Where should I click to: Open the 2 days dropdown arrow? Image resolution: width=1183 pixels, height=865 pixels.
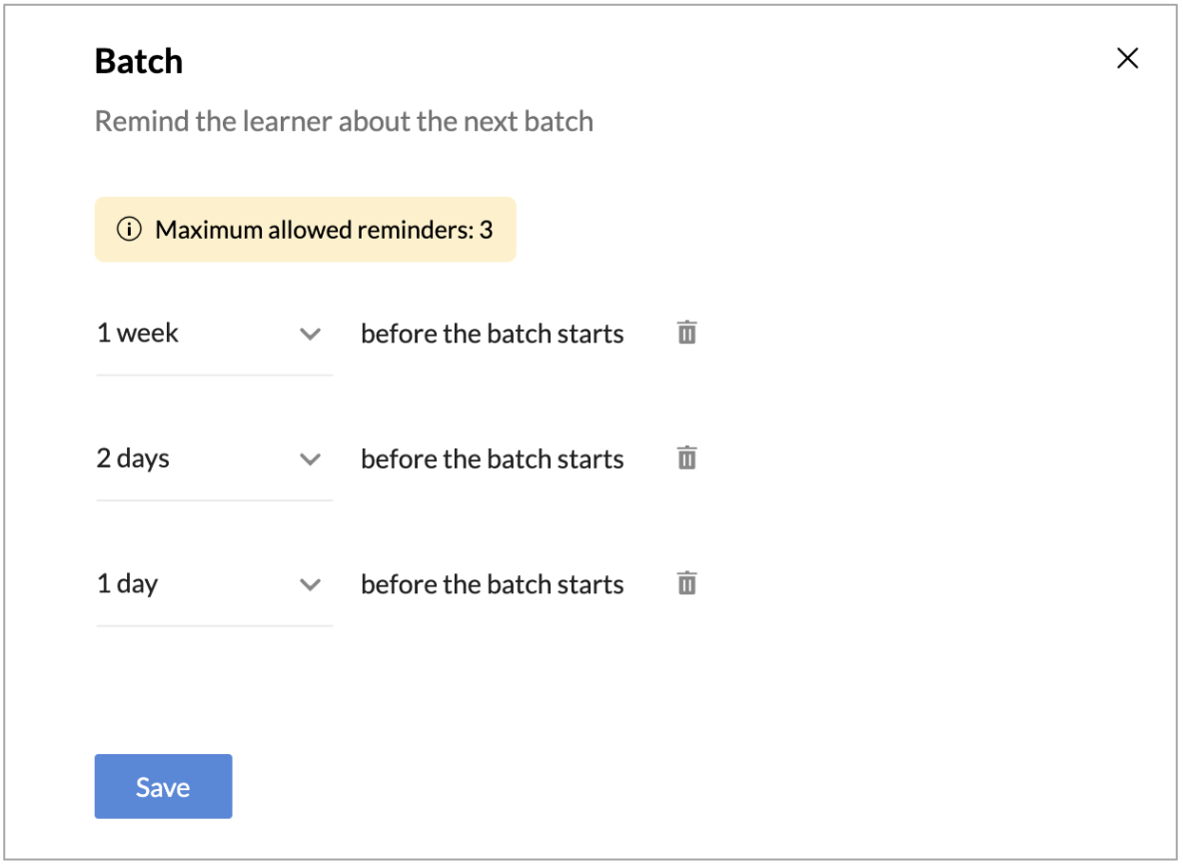click(310, 459)
